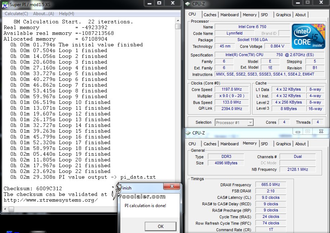330x233 pixels.
Task: Close the bottom CPU-Z window
Action: click(x=321, y=131)
